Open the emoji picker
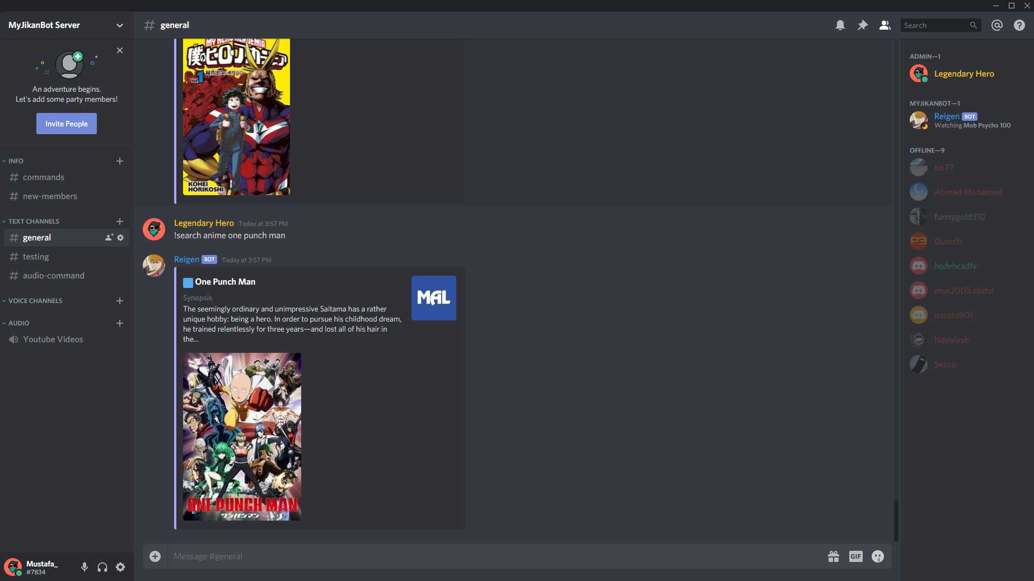This screenshot has width=1034, height=581. (x=878, y=556)
